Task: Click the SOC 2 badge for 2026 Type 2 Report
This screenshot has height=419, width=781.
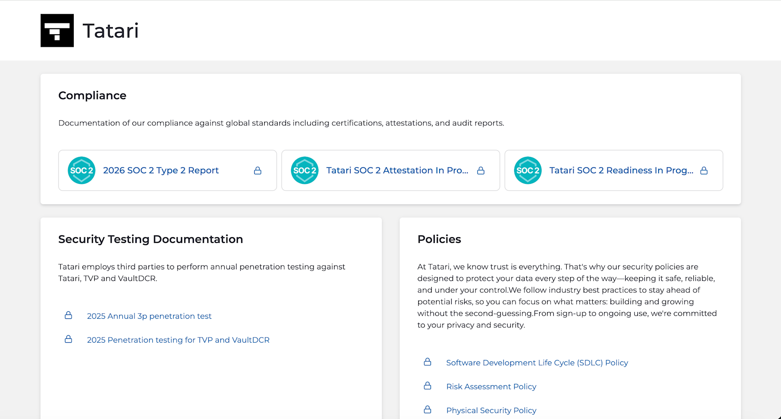Action: (x=82, y=170)
